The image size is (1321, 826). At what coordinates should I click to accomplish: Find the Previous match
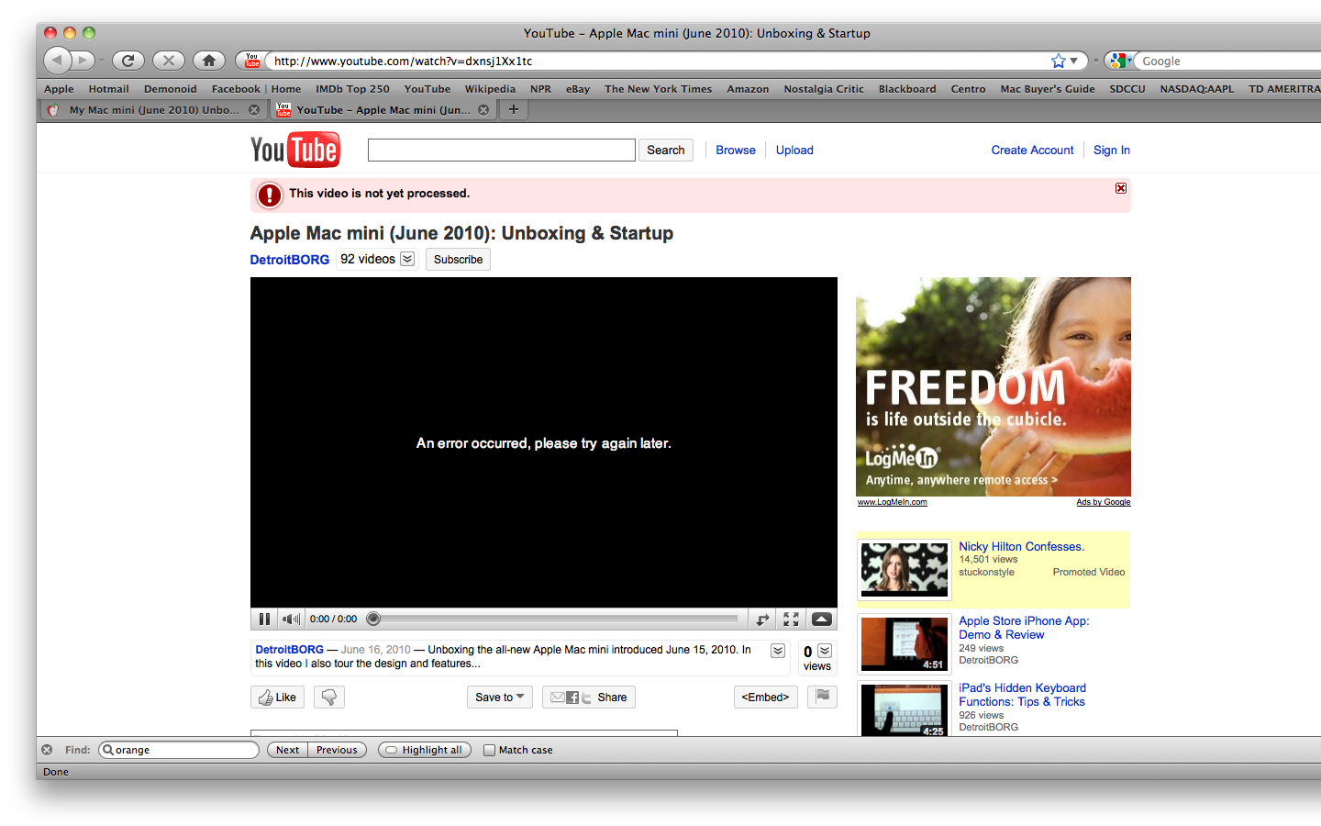tap(337, 750)
